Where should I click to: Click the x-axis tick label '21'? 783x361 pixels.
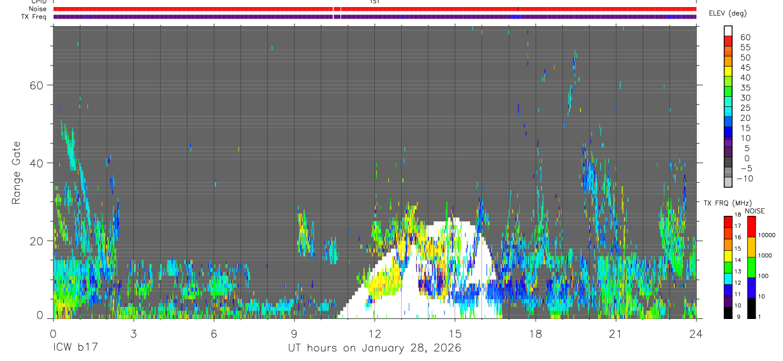click(x=615, y=334)
